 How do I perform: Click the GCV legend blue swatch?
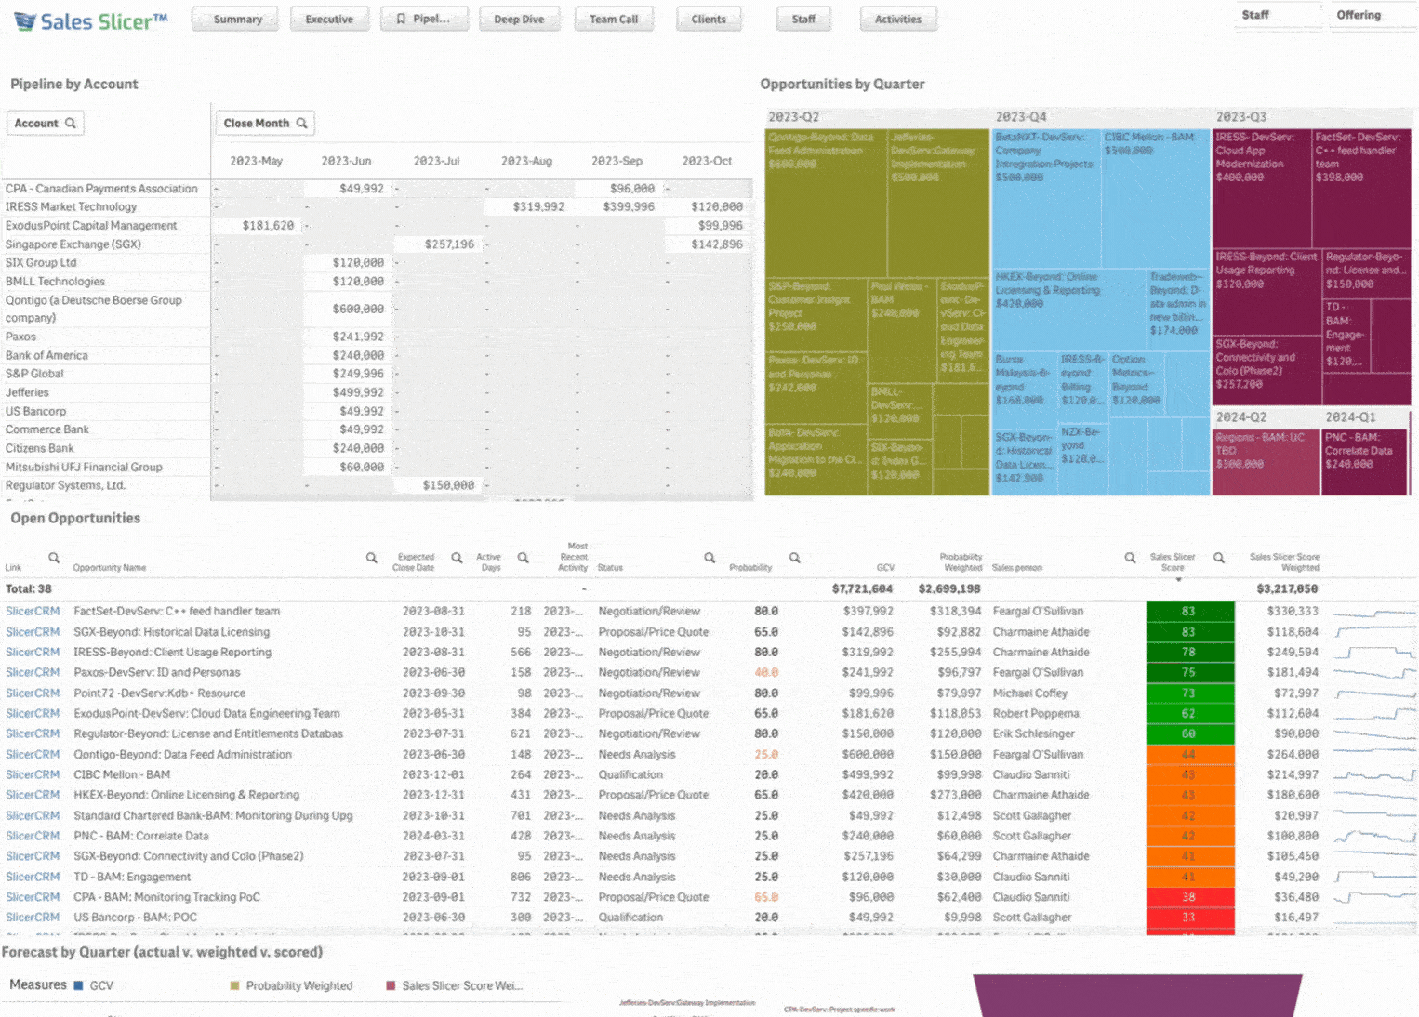(x=78, y=985)
